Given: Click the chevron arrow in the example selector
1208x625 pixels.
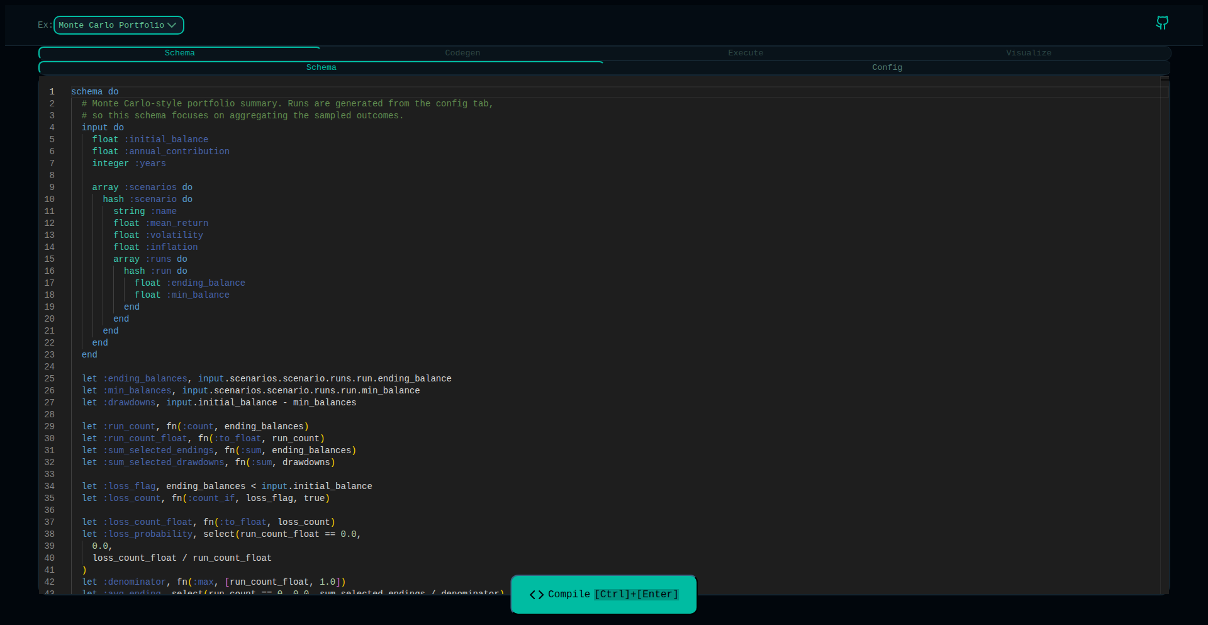Looking at the screenshot, I should [172, 25].
